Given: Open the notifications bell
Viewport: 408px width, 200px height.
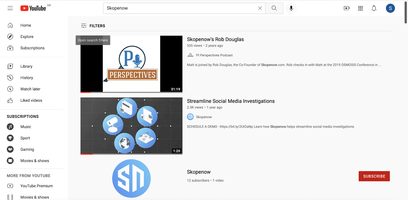Looking at the screenshot, I should [374, 8].
